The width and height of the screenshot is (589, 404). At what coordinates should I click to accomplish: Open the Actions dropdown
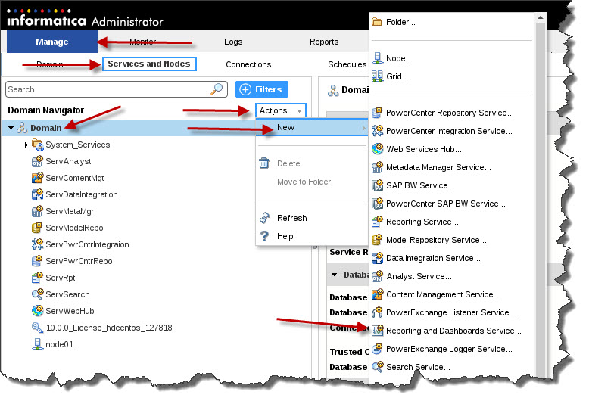coord(281,110)
